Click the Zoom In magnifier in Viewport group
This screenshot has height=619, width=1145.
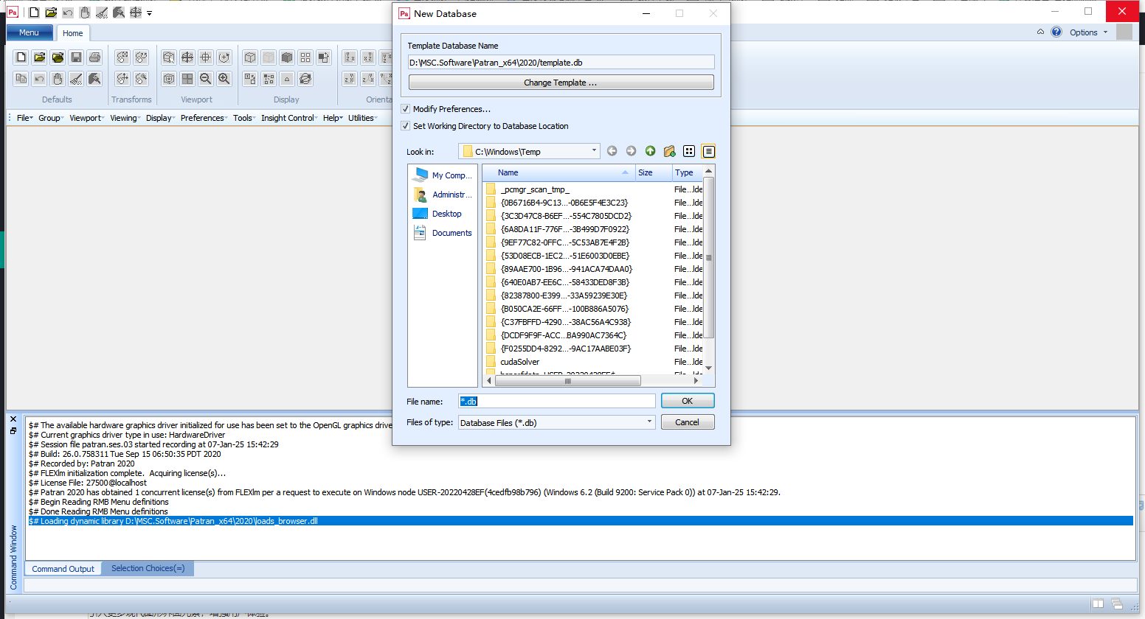point(224,79)
